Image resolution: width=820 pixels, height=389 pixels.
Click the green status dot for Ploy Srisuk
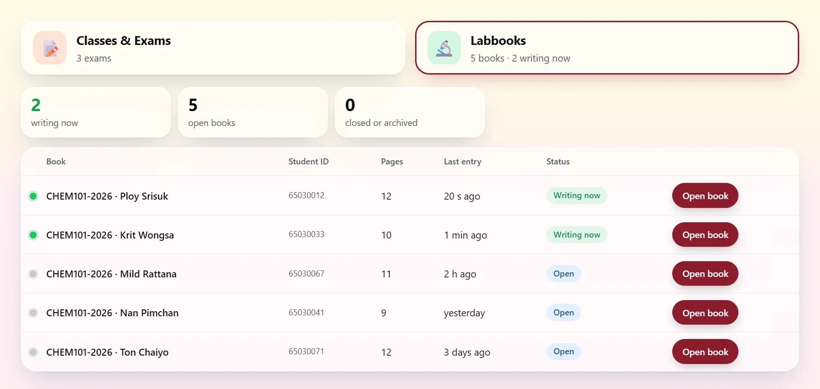tap(33, 196)
